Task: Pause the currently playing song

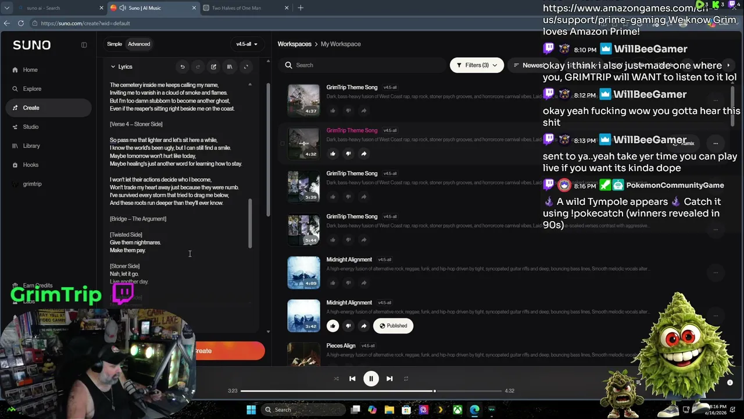Action: click(371, 379)
